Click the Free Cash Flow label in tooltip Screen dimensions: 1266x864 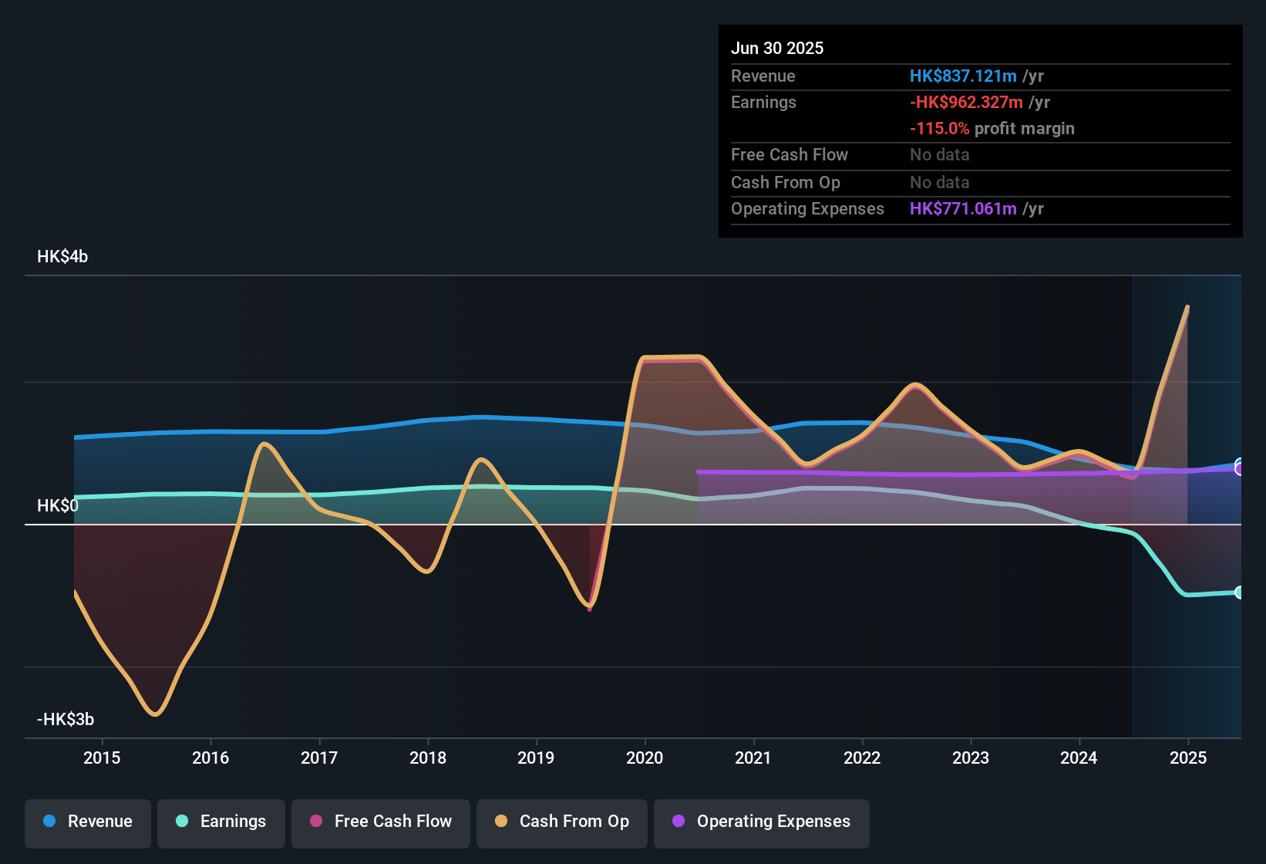coord(790,154)
